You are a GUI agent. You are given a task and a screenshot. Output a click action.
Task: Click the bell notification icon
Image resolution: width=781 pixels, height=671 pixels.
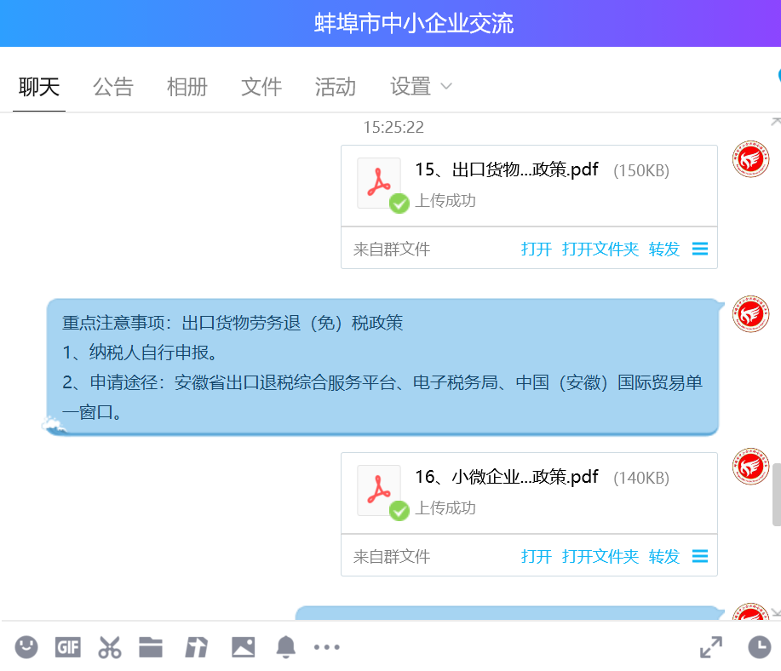[286, 647]
